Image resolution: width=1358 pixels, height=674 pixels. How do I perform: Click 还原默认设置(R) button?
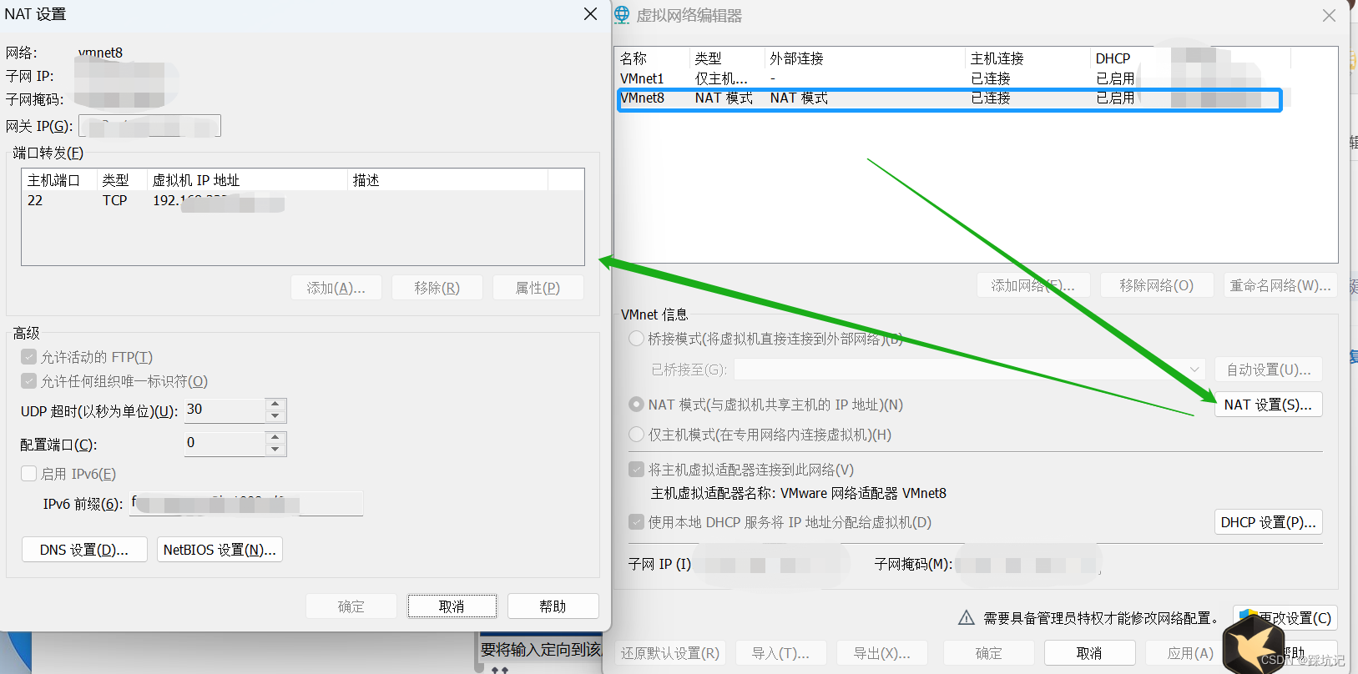(x=670, y=653)
